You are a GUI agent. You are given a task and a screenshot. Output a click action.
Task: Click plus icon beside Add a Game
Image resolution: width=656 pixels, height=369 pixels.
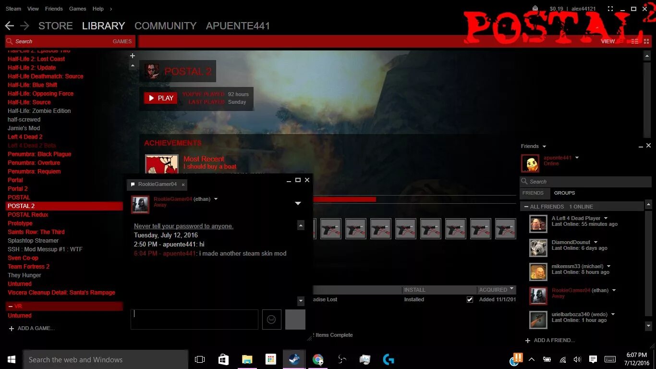[12, 328]
